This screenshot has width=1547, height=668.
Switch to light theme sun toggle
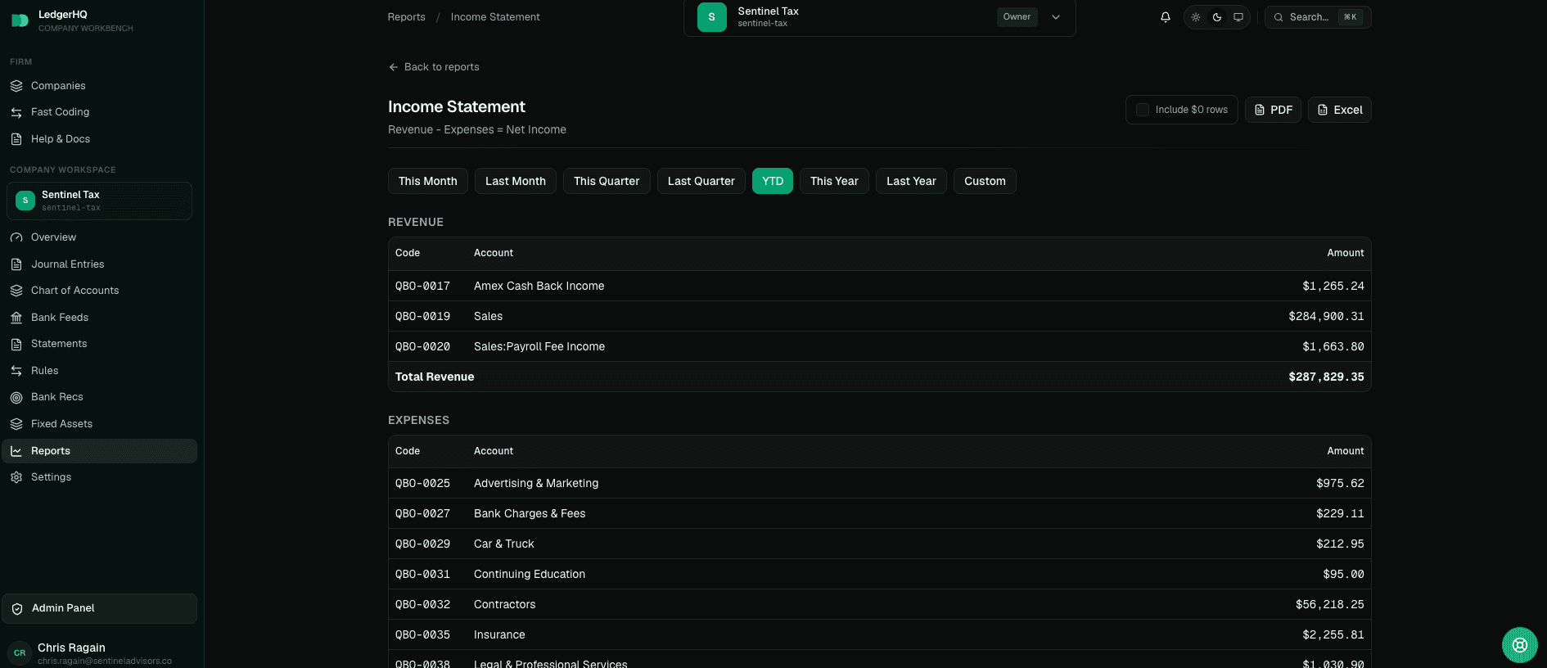point(1196,17)
